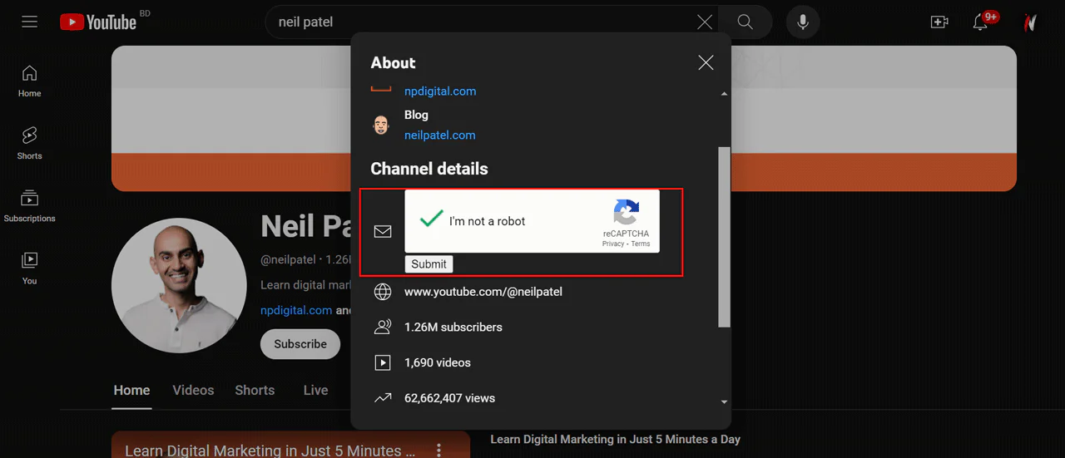Click the views trending arrow icon
The width and height of the screenshot is (1065, 458).
pyautogui.click(x=383, y=398)
